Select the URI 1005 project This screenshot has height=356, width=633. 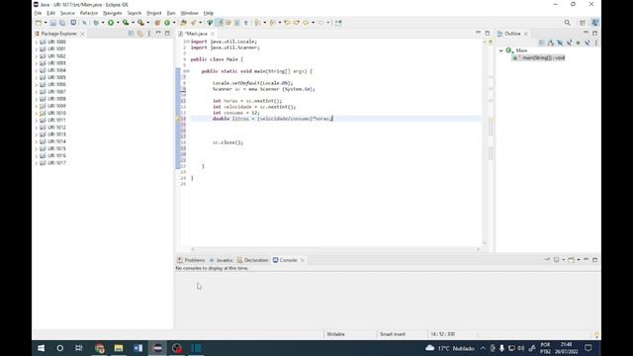[56, 77]
